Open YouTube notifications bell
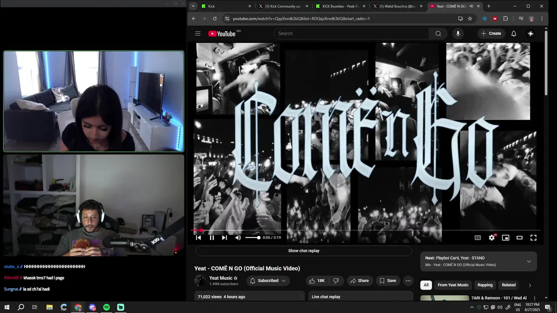557x313 pixels. 513,33
